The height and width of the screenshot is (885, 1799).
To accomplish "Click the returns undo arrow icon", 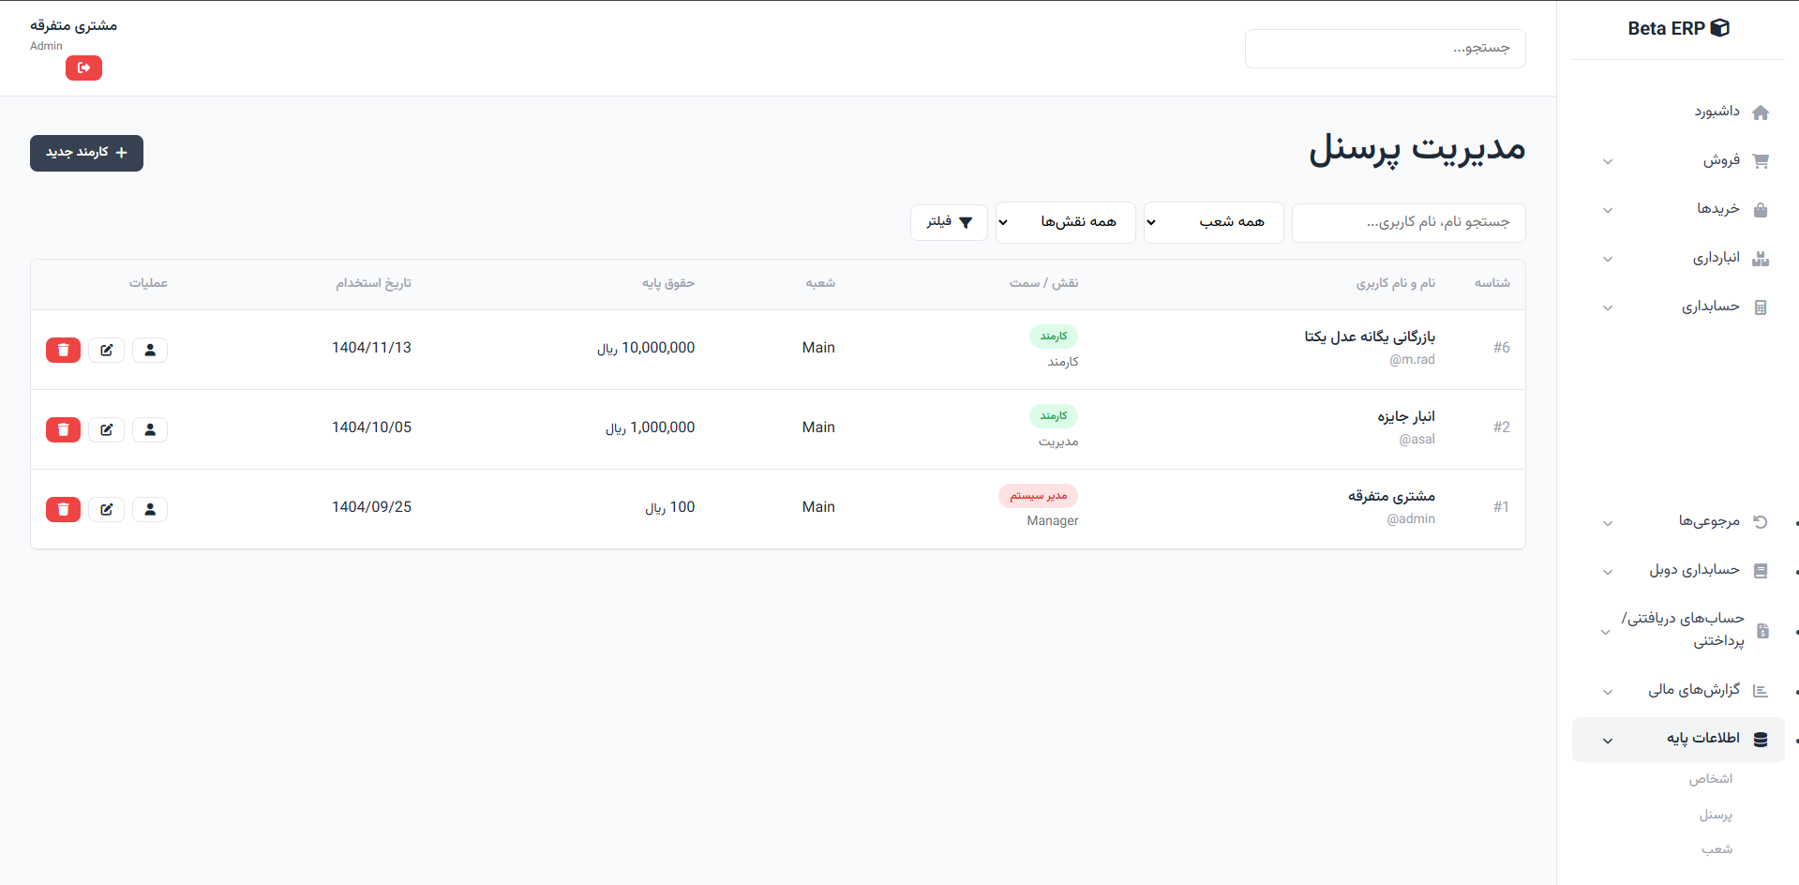I will (x=1761, y=522).
